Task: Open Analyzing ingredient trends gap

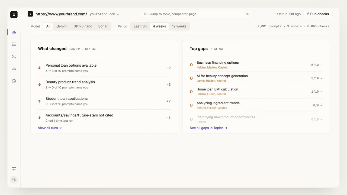Action: click(256, 105)
